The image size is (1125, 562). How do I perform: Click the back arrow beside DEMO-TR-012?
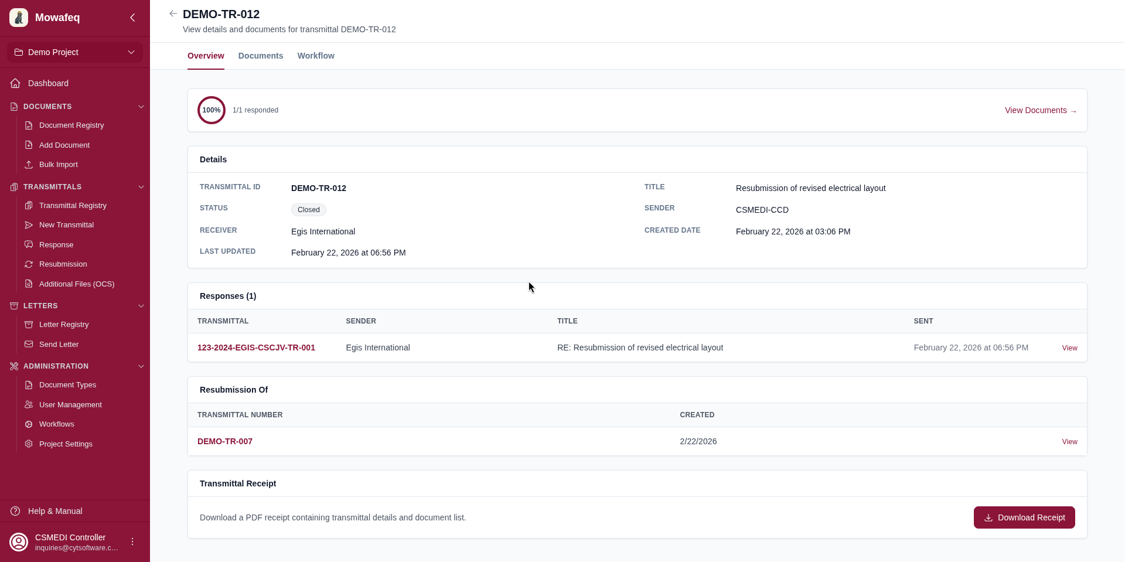coord(173,13)
